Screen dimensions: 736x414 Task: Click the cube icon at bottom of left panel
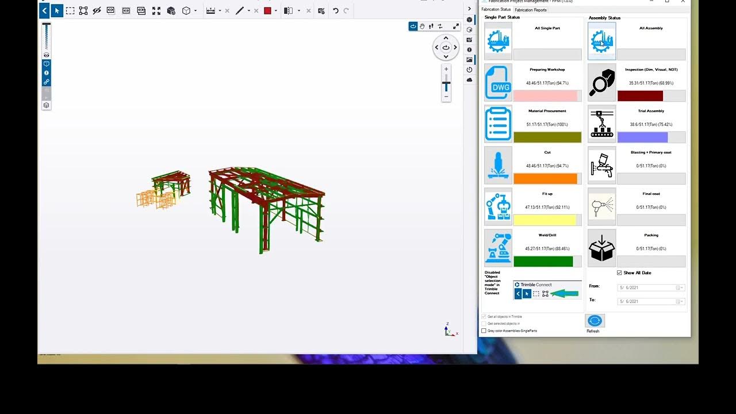[47, 105]
